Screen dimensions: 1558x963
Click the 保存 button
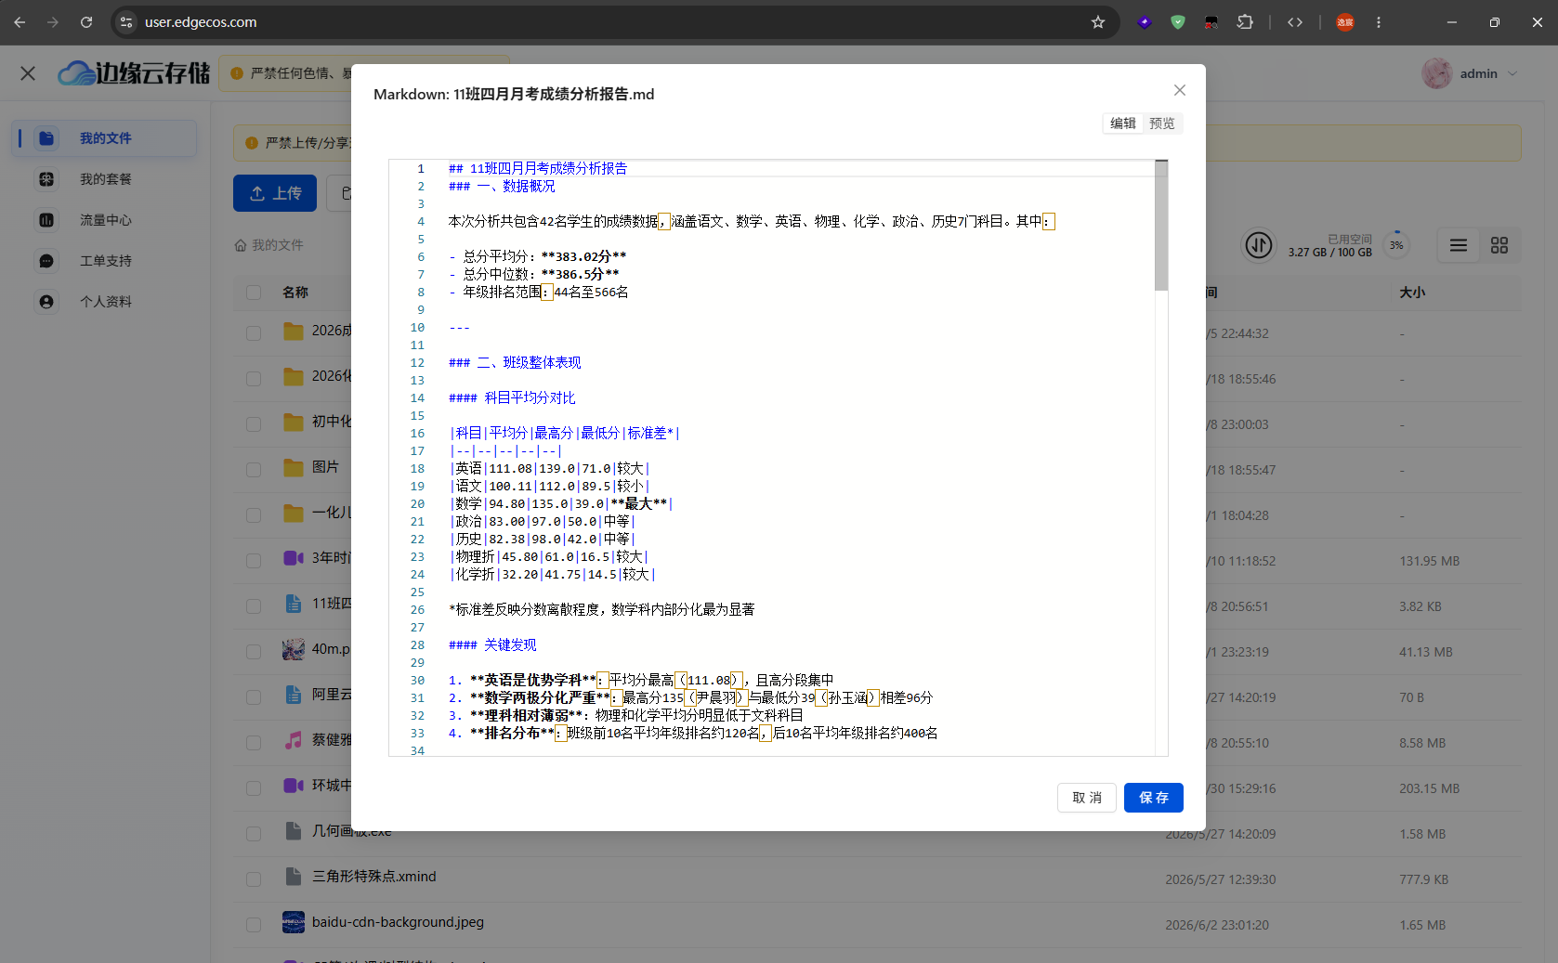[x=1153, y=798]
